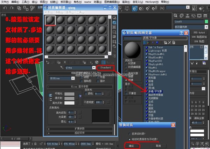Open the qiang material name dropdown
The height and width of the screenshot is (149, 210).
[94, 68]
